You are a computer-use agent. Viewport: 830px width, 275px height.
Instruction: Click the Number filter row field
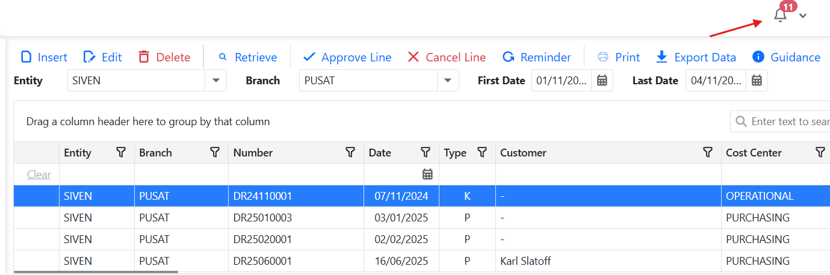coord(296,175)
